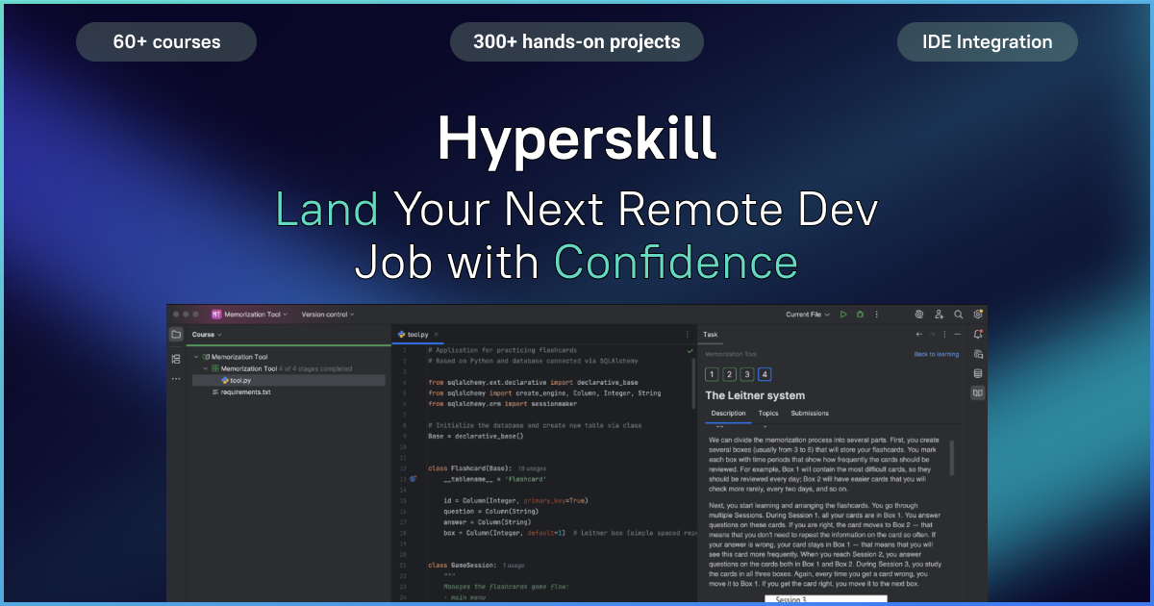
Task: Open editor tab options kebab menu
Action: (x=687, y=335)
